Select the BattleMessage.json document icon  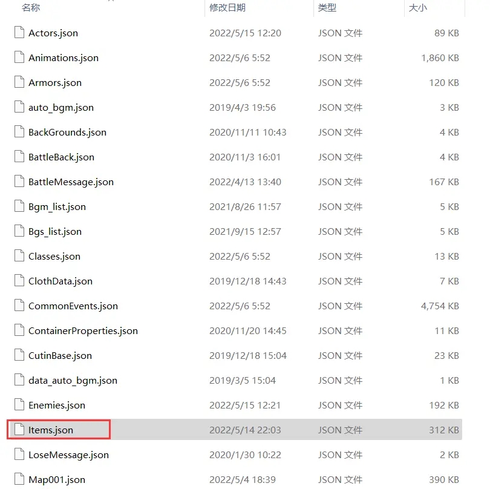19,182
